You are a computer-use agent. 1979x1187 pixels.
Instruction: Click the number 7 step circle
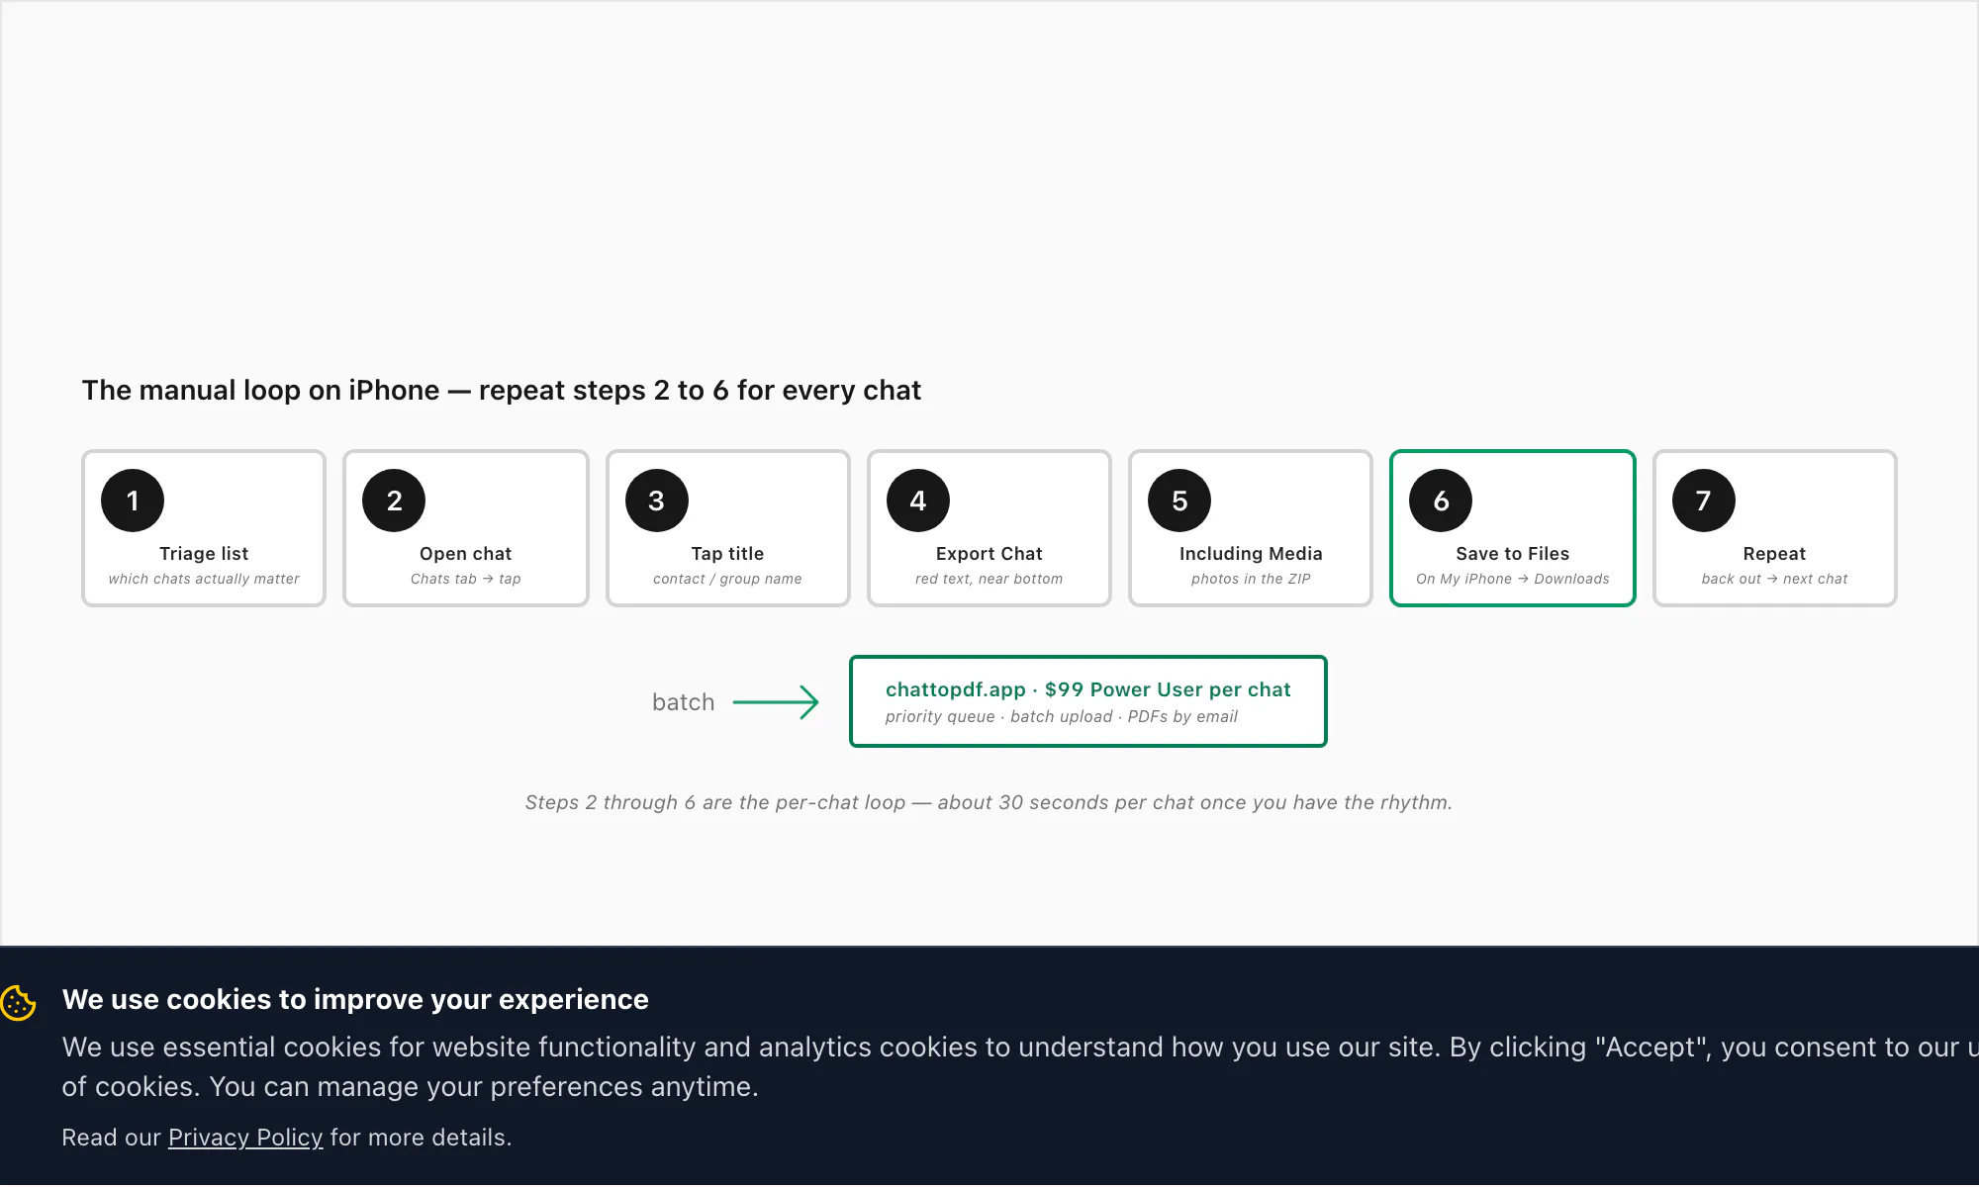[x=1703, y=501]
